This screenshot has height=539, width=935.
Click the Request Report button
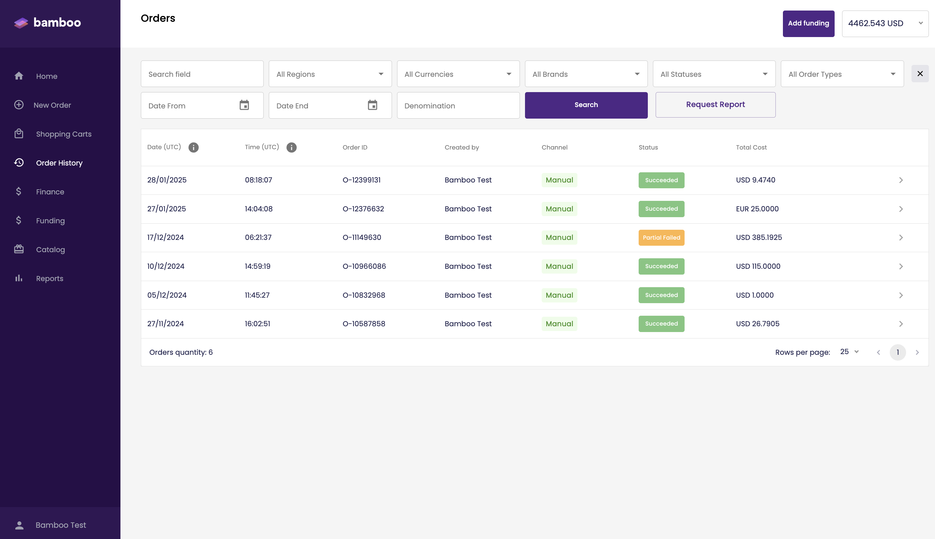715,105
